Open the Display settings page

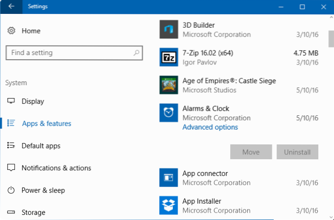coord(33,101)
